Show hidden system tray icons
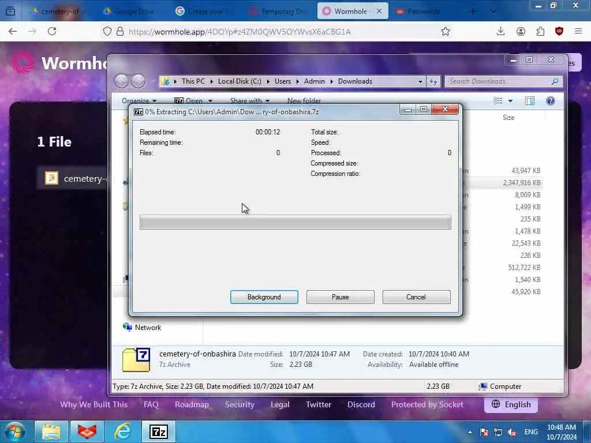 470,432
